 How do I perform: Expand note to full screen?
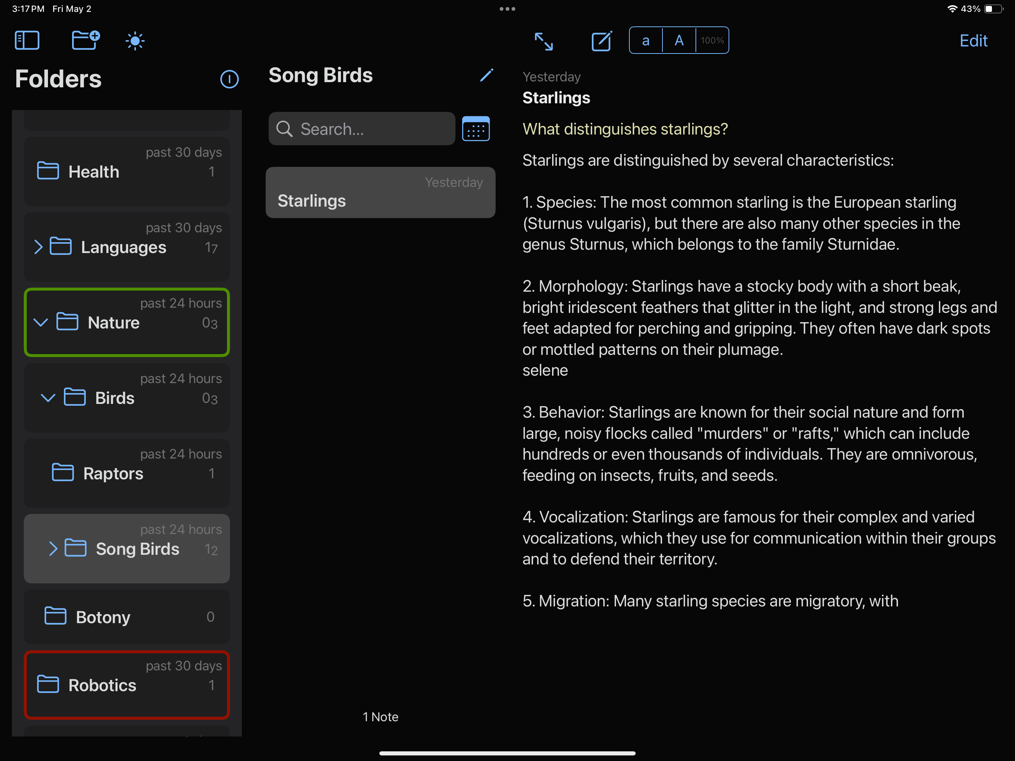(x=544, y=41)
